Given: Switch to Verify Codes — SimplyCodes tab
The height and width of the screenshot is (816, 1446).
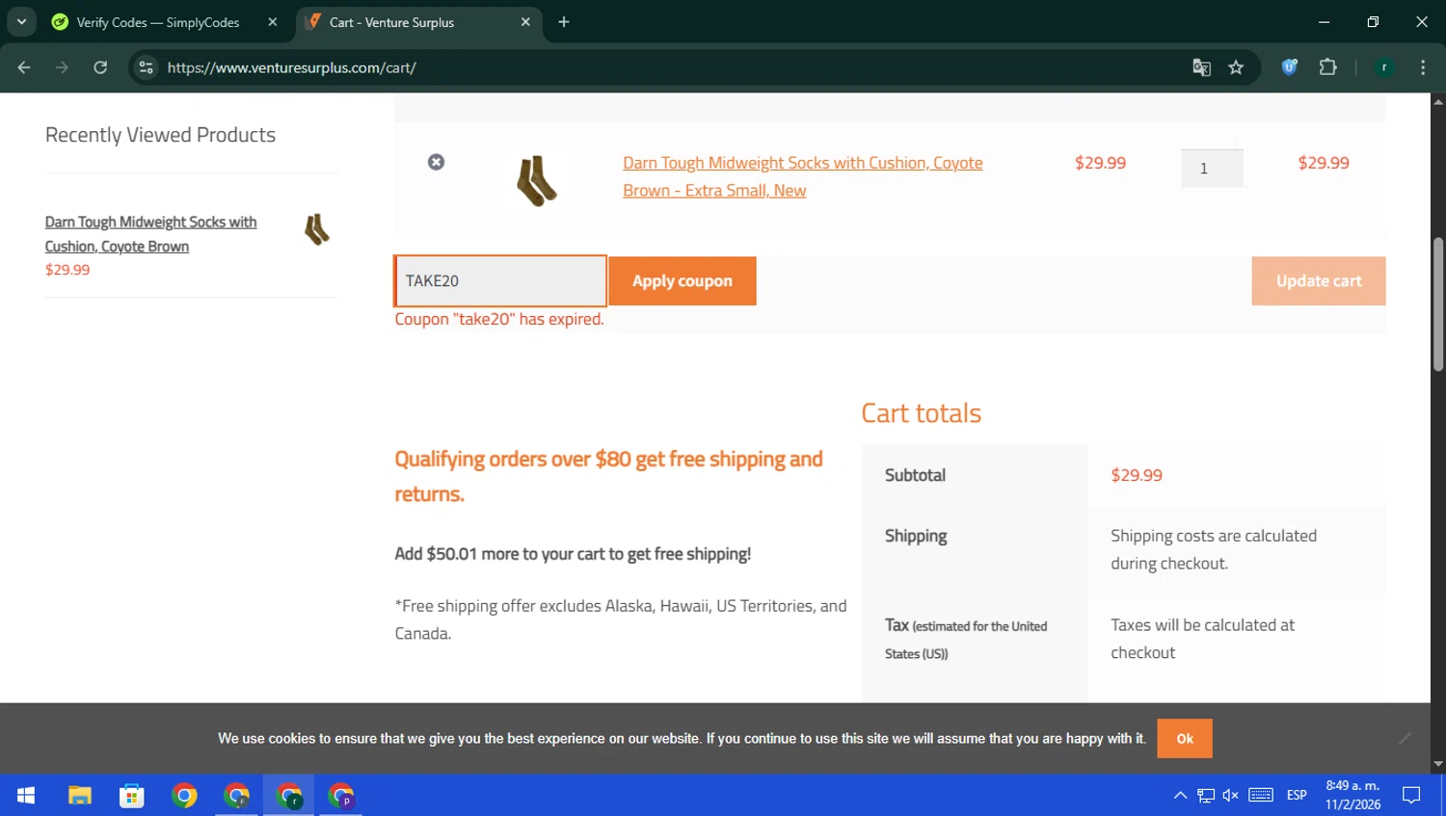Looking at the screenshot, I should (x=157, y=22).
